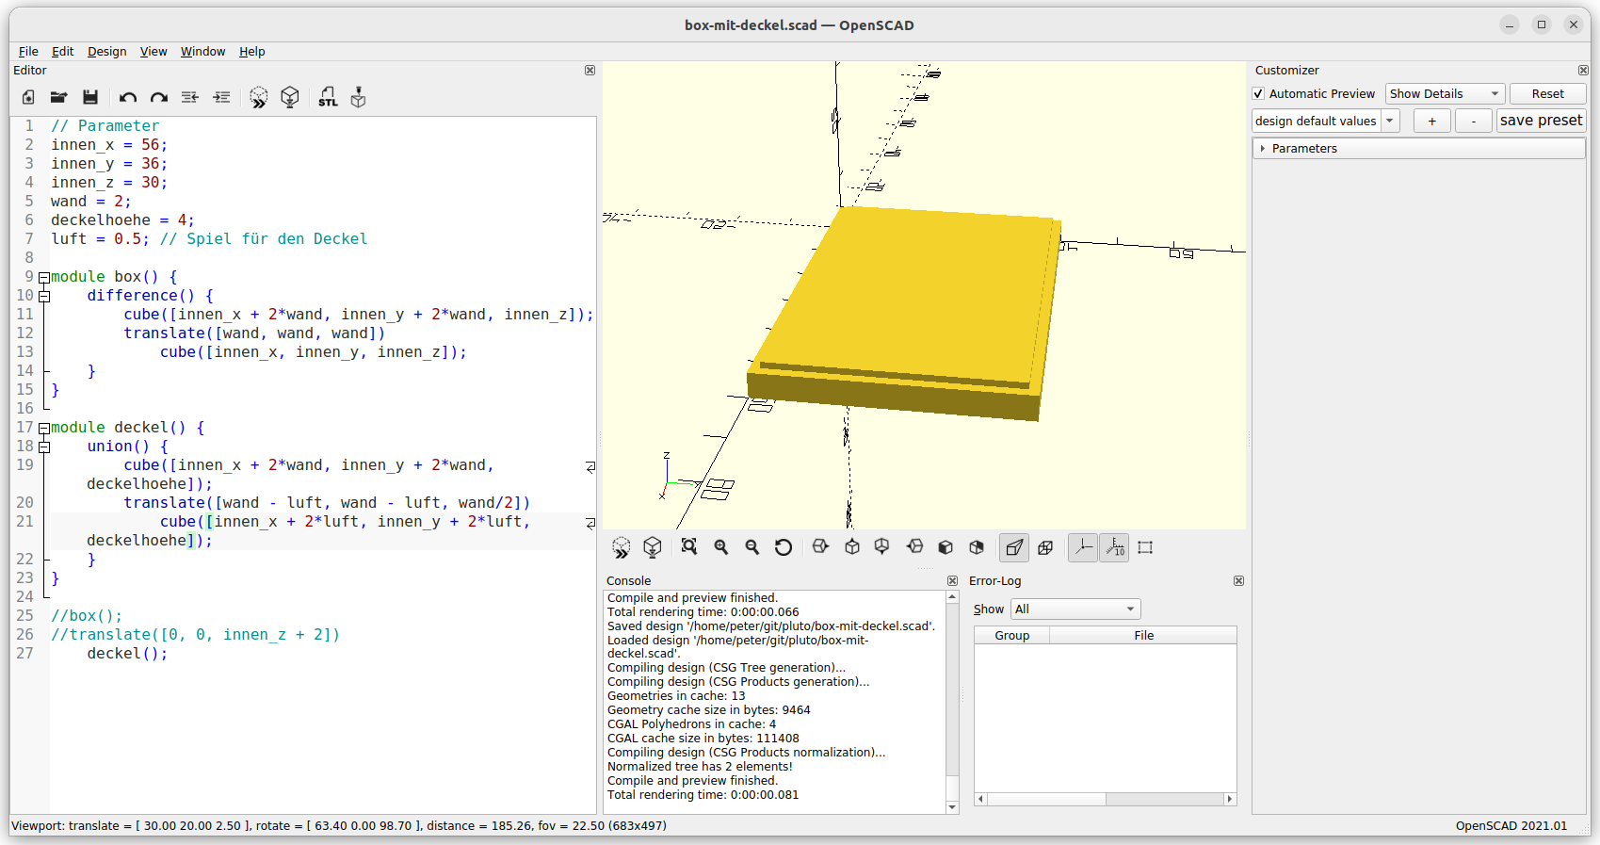The height and width of the screenshot is (845, 1600).
Task: Switch to the Back view
Action: [977, 547]
